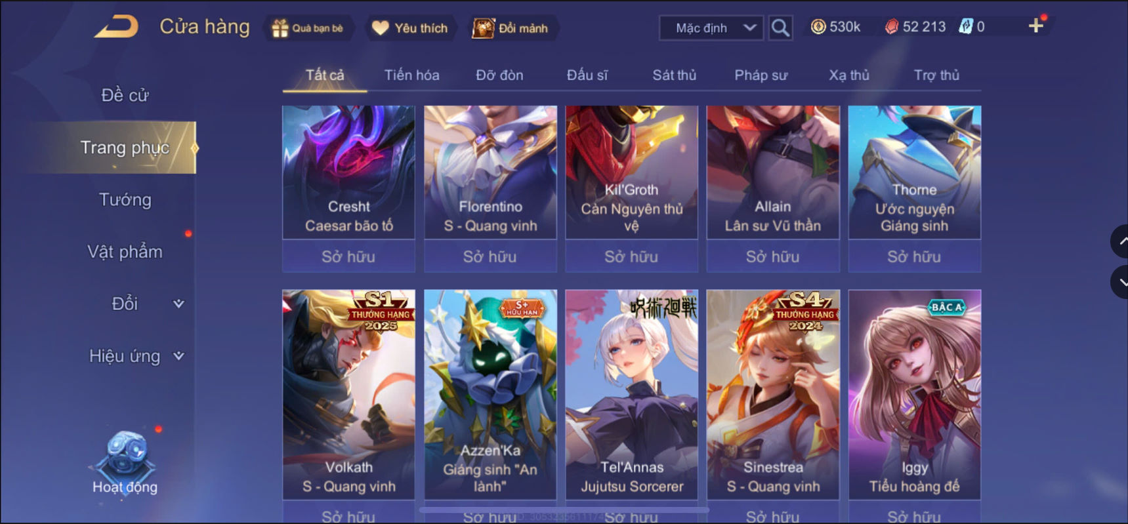The width and height of the screenshot is (1128, 524).
Task: Select Vật phẩm in the sidebar
Action: [x=125, y=252]
